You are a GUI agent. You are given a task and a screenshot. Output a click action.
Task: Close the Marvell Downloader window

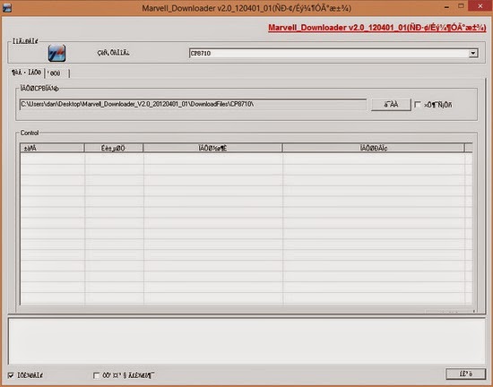click(480, 6)
